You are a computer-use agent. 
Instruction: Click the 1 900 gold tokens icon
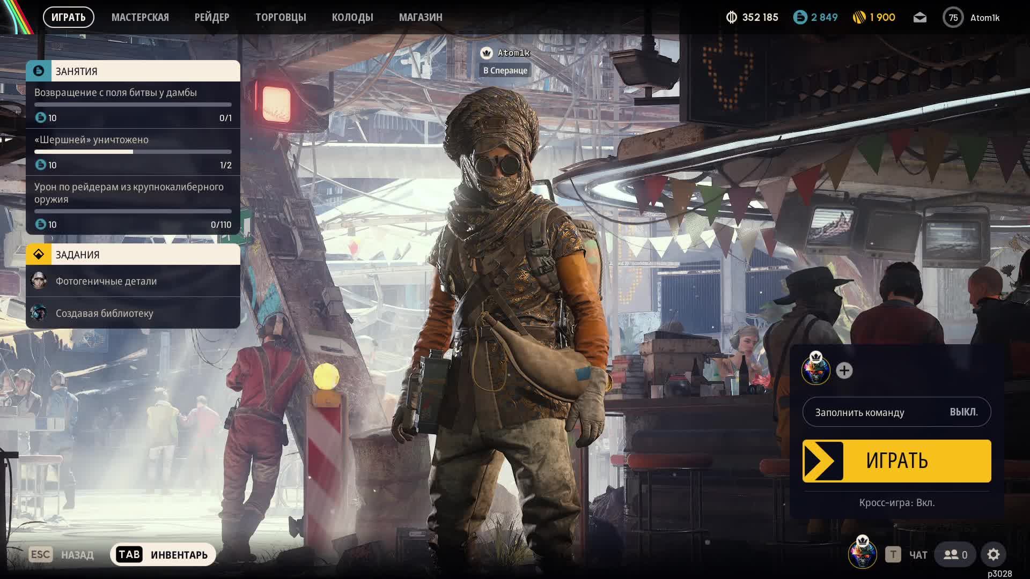point(859,18)
